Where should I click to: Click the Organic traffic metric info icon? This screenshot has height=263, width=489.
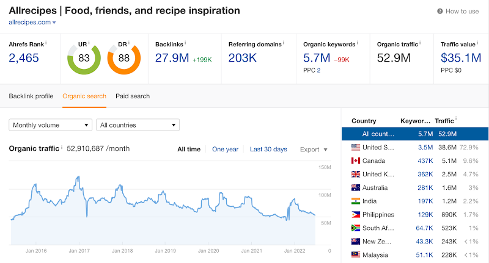[x=420, y=42]
